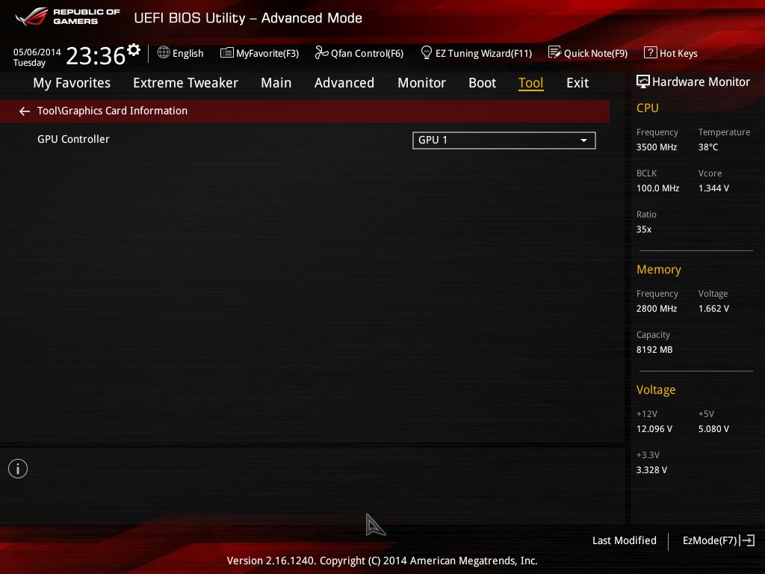Viewport: 765px width, 574px height.
Task: Click the MyFavorite list icon
Action: (x=227, y=53)
